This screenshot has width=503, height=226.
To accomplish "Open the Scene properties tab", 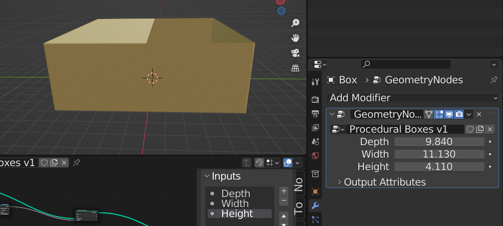I will [x=315, y=142].
